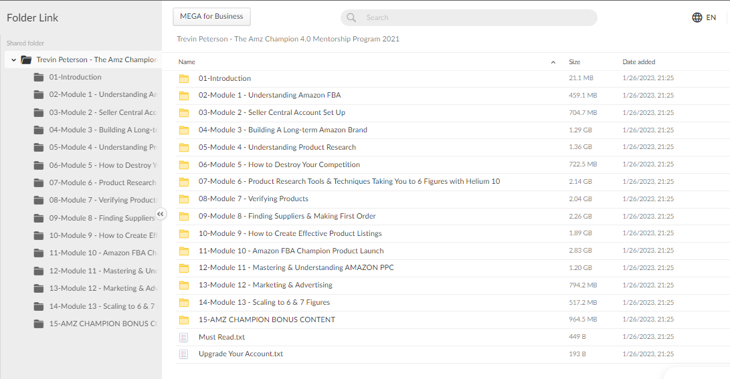Click the 449 B size value
730x379 pixels.
click(577, 337)
